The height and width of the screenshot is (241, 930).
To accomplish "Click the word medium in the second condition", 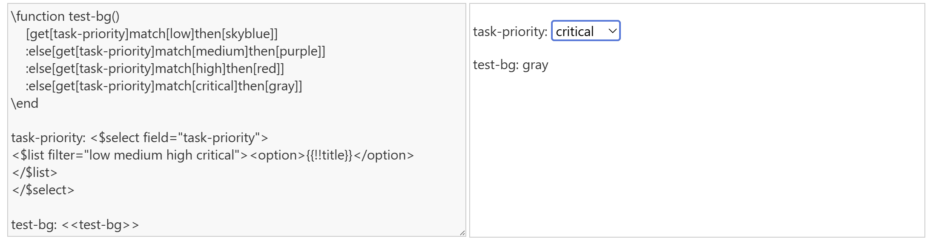I will pos(220,51).
